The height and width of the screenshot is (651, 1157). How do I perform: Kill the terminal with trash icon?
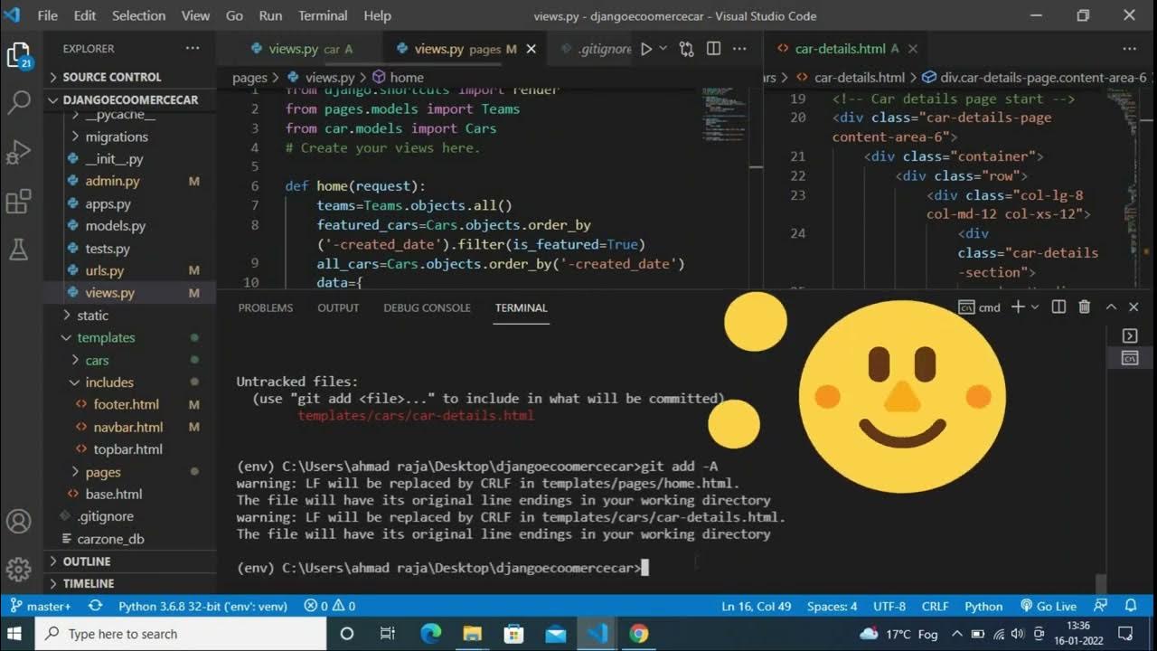tap(1085, 307)
